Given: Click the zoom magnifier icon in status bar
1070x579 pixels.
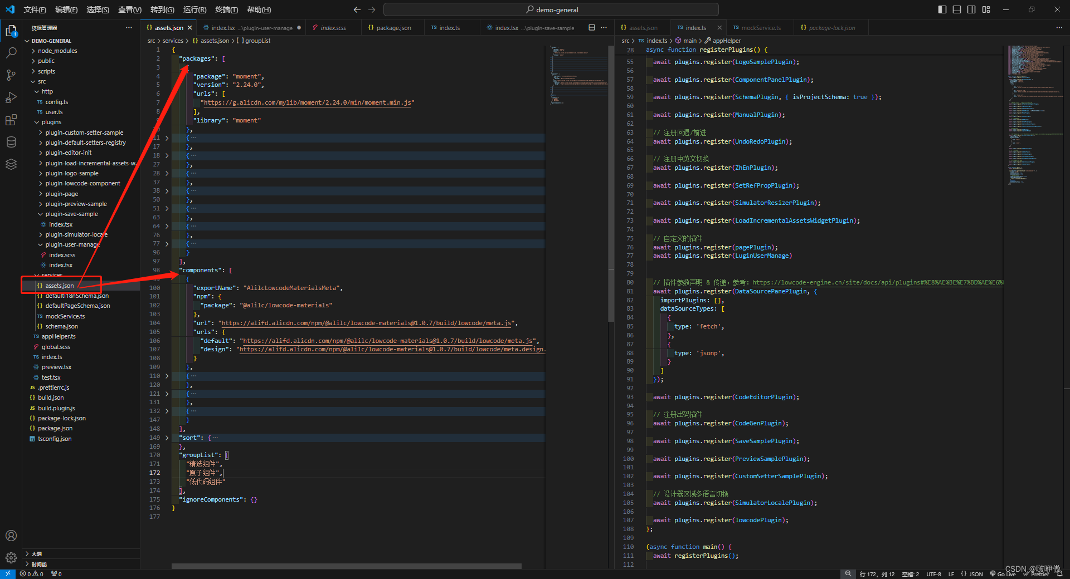Looking at the screenshot, I should [x=848, y=574].
